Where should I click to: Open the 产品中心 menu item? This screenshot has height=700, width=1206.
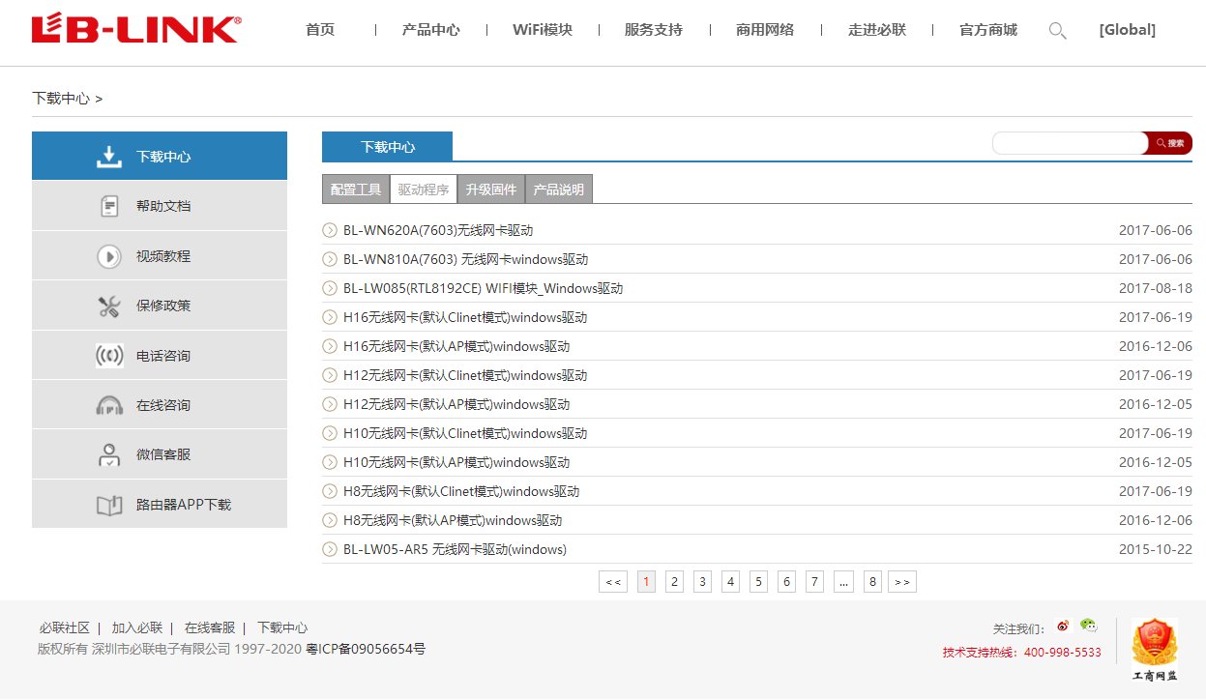coord(431,30)
